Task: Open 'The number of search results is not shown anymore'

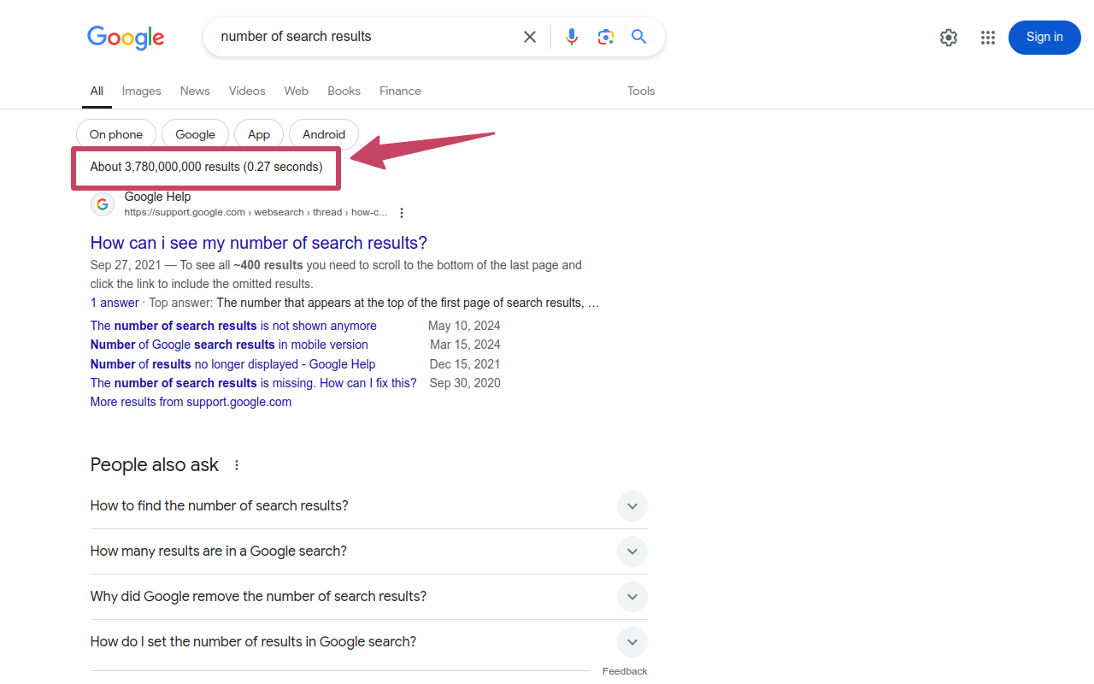Action: (x=233, y=326)
